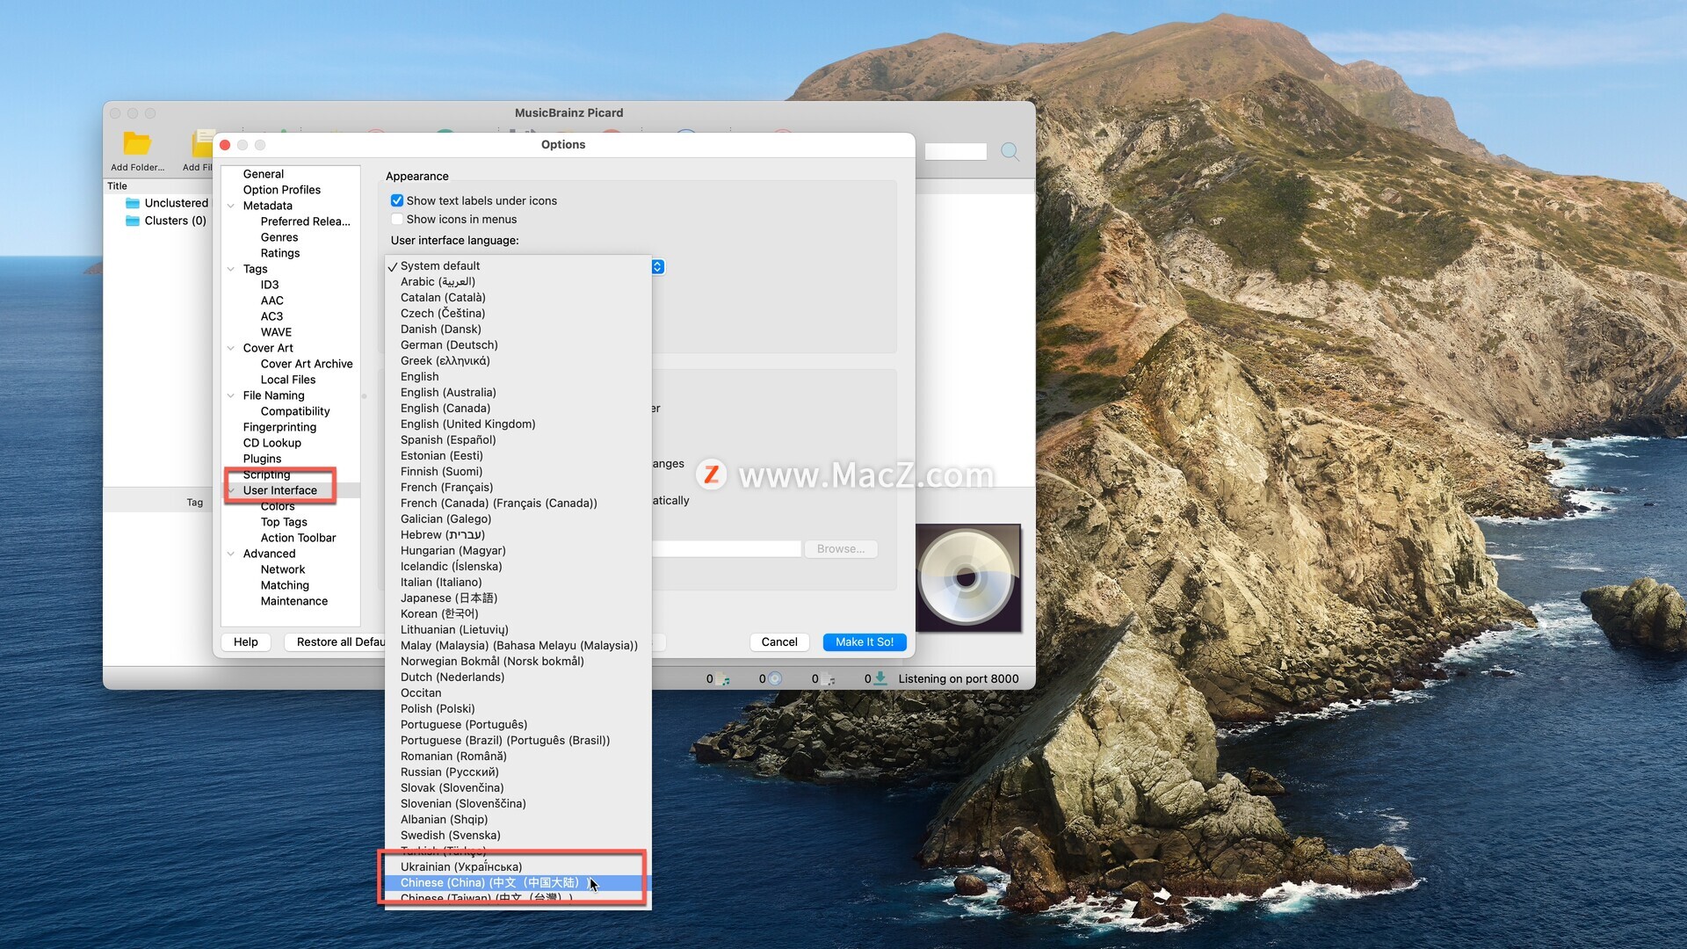Screen dimensions: 1687x949
Task: Click Title column header in Picard
Action: (117, 186)
